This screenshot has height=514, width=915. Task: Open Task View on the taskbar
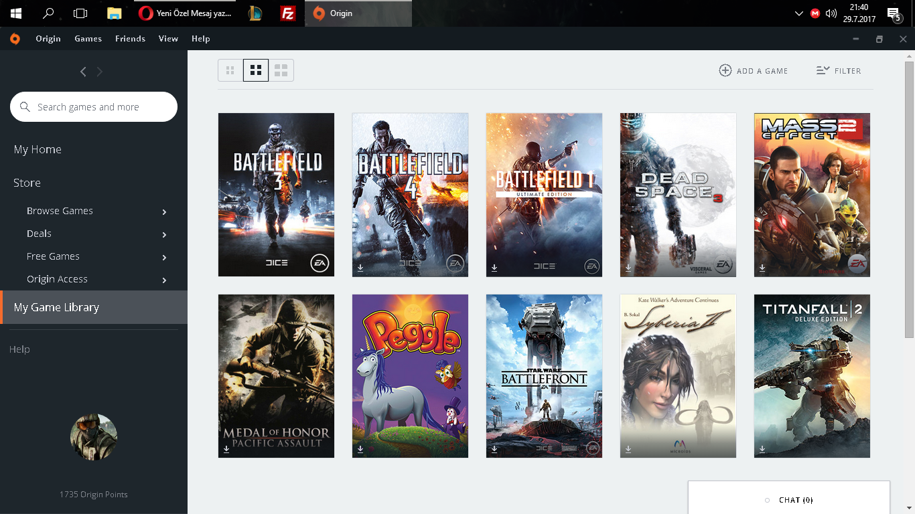[x=80, y=13]
